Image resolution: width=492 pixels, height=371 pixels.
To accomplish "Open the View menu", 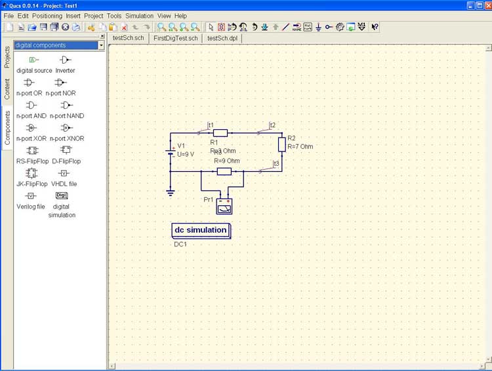I will [x=164, y=16].
